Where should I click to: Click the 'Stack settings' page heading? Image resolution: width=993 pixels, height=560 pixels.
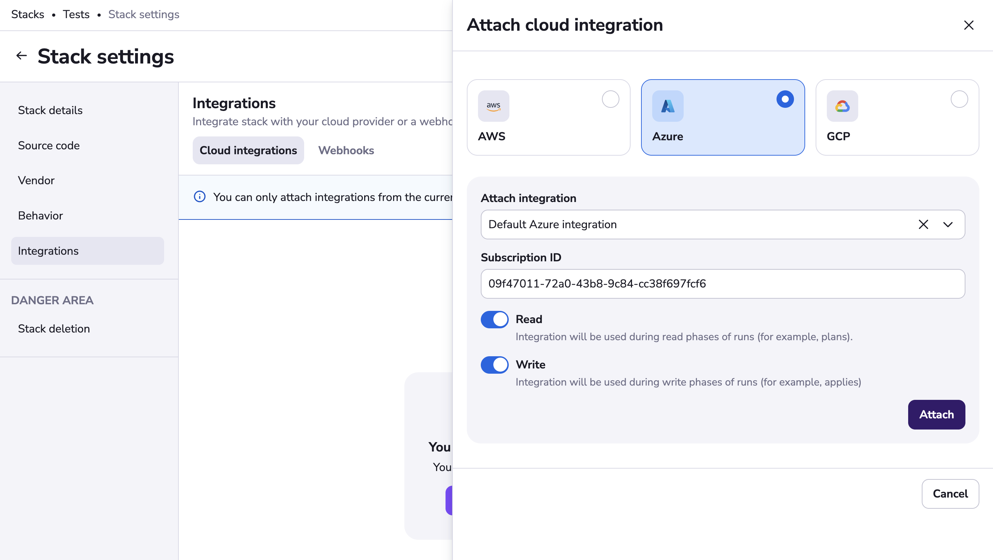(106, 57)
